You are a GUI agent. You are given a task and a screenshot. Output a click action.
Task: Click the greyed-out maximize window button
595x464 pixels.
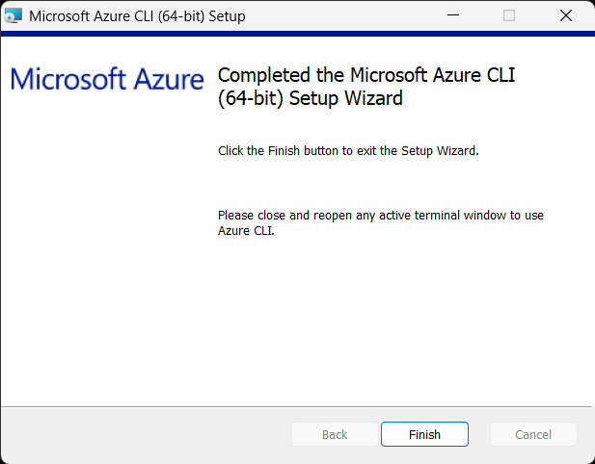click(509, 15)
